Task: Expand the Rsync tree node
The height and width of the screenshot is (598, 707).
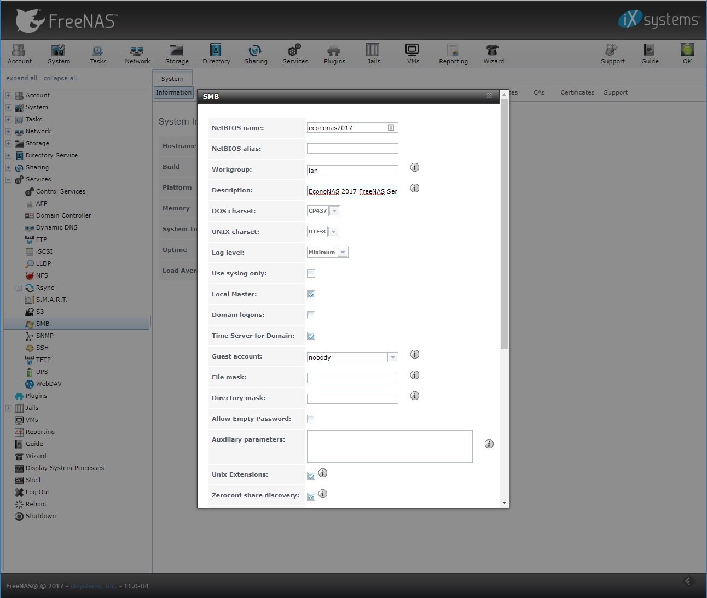Action: pos(19,288)
